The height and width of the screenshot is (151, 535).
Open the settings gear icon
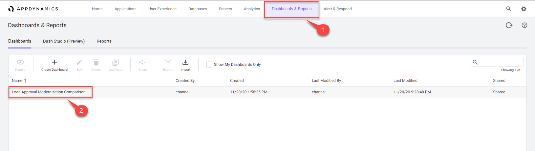point(524,9)
